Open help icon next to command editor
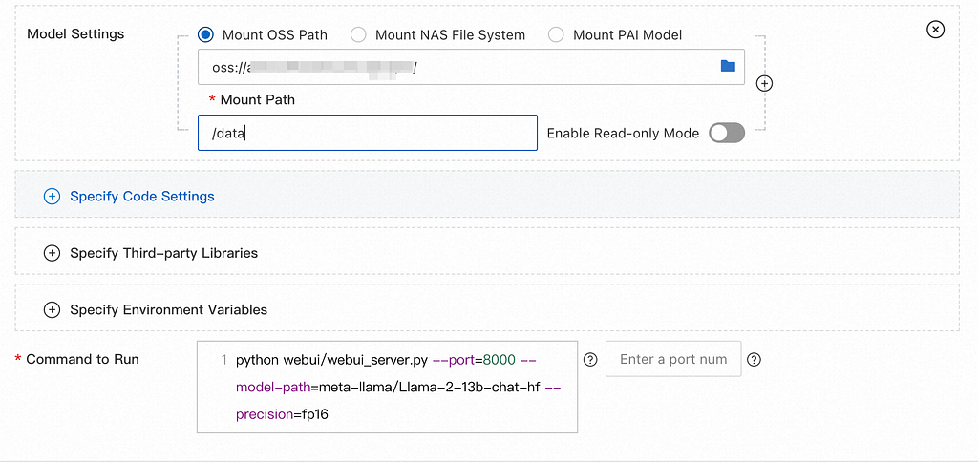The image size is (978, 463). pos(590,360)
